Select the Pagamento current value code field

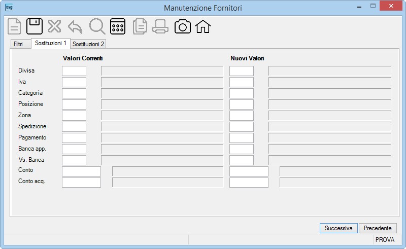(x=74, y=138)
